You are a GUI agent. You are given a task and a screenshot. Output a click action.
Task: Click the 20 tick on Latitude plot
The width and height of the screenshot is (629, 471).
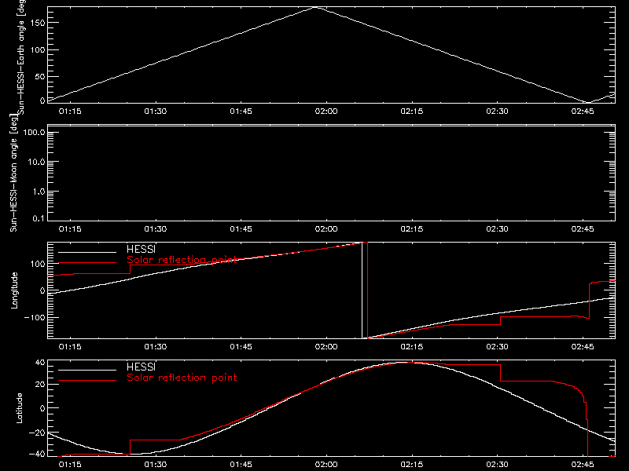point(40,385)
